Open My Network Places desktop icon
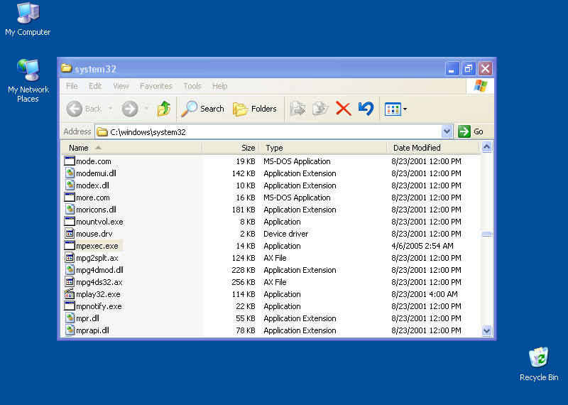568x405 pixels. click(28, 80)
